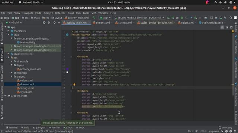Toggle the 2: Favorites side panel
Image resolution: width=238 pixels, height=133 pixels.
2,93
